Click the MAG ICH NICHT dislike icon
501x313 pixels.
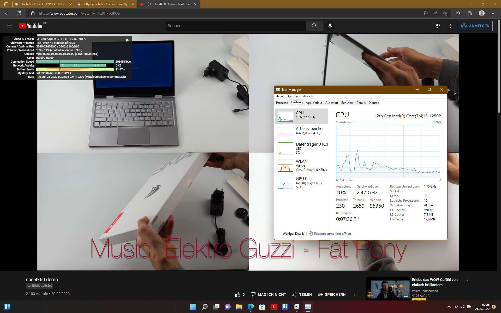[253, 294]
